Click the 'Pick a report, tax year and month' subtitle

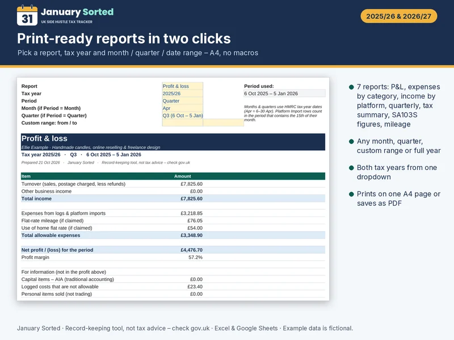pos(138,53)
